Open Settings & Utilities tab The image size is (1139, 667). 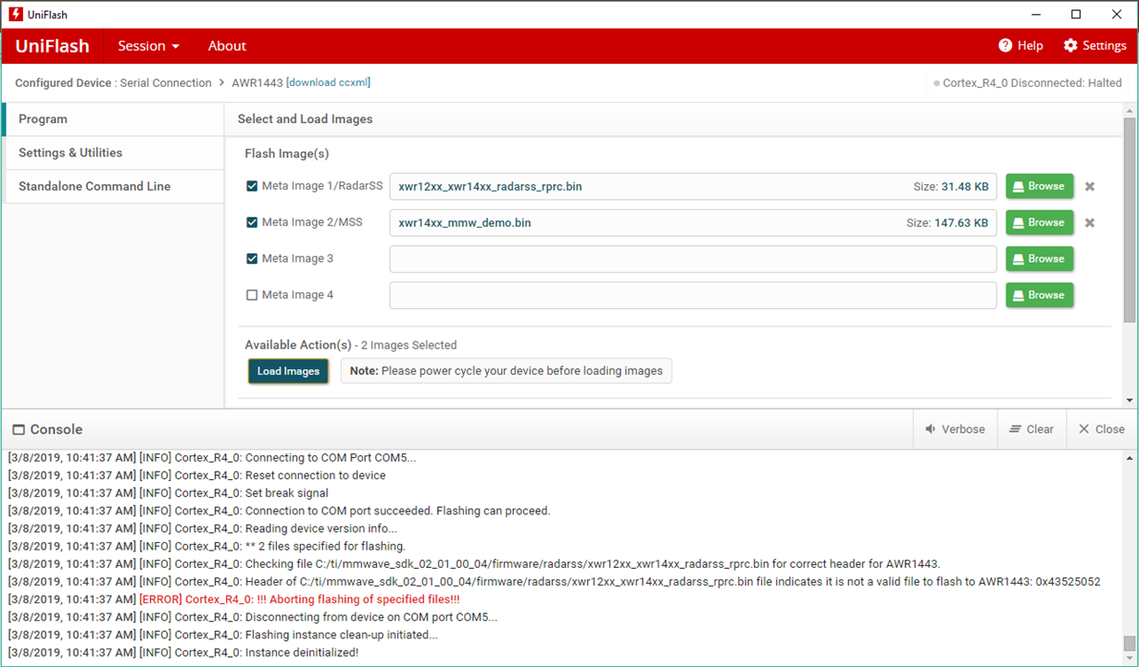(x=113, y=153)
